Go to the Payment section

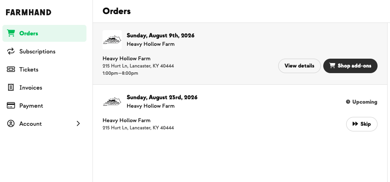coord(45,106)
